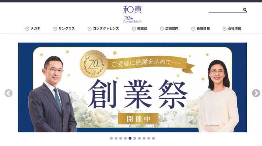
Task: Click circle icon beside 補聴器
Action: 134,29
